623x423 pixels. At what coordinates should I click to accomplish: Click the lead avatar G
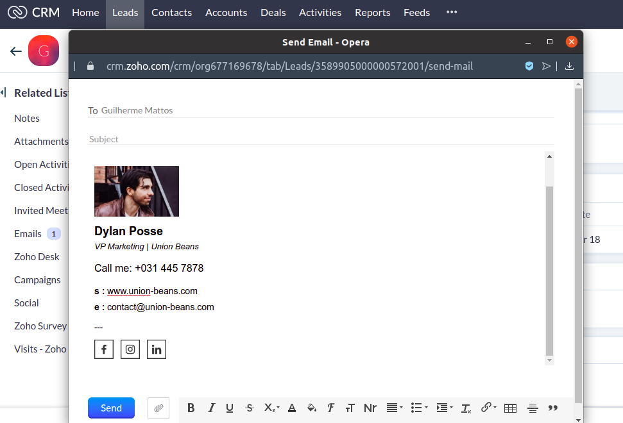tap(44, 51)
